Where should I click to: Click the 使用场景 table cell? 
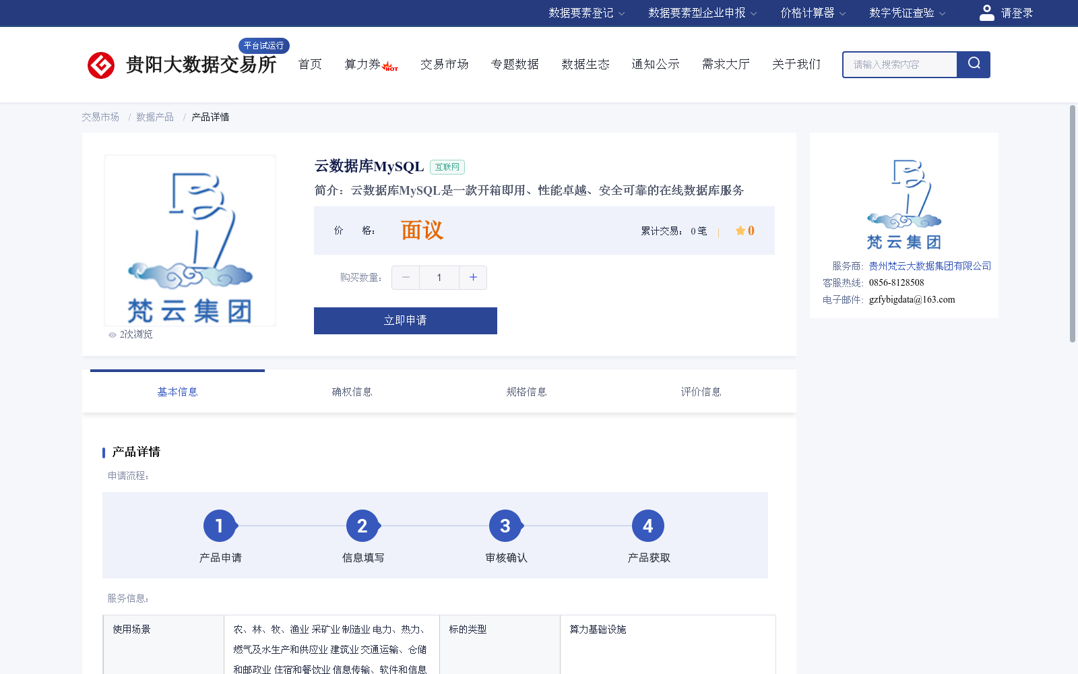coord(164,645)
